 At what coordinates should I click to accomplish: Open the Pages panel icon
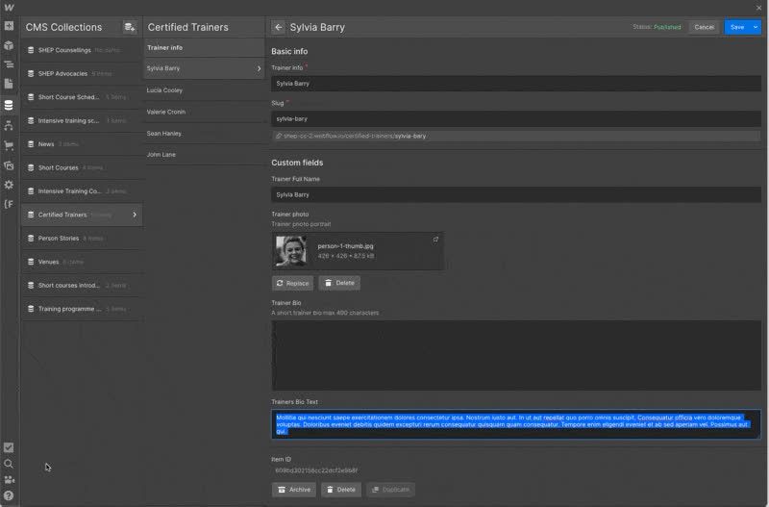click(9, 85)
